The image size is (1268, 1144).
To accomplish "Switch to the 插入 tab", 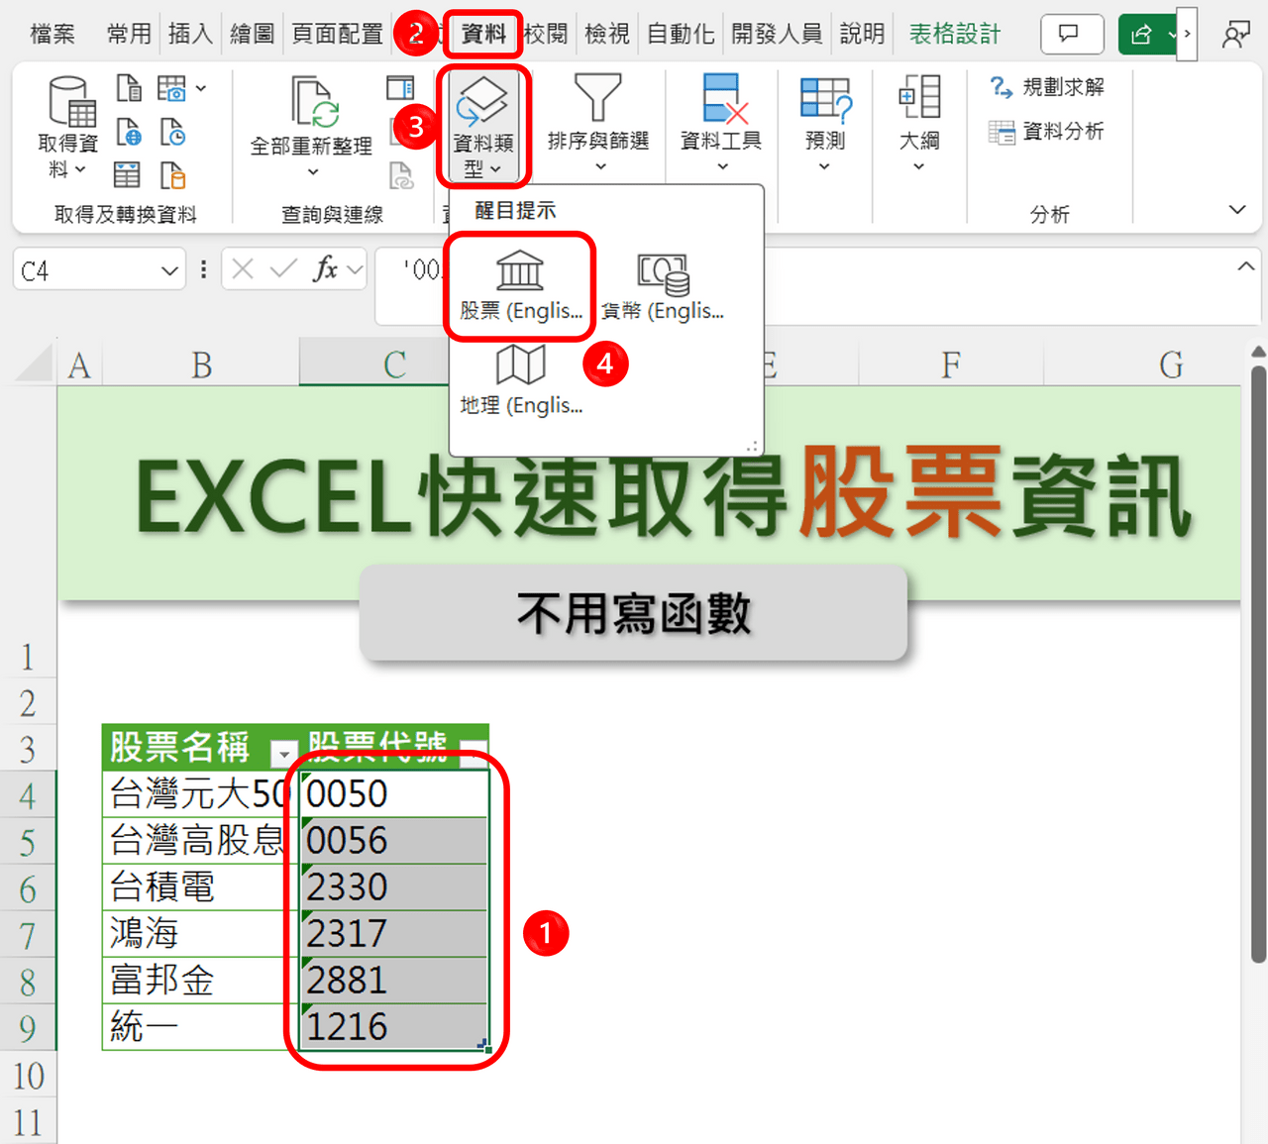I will point(190,35).
